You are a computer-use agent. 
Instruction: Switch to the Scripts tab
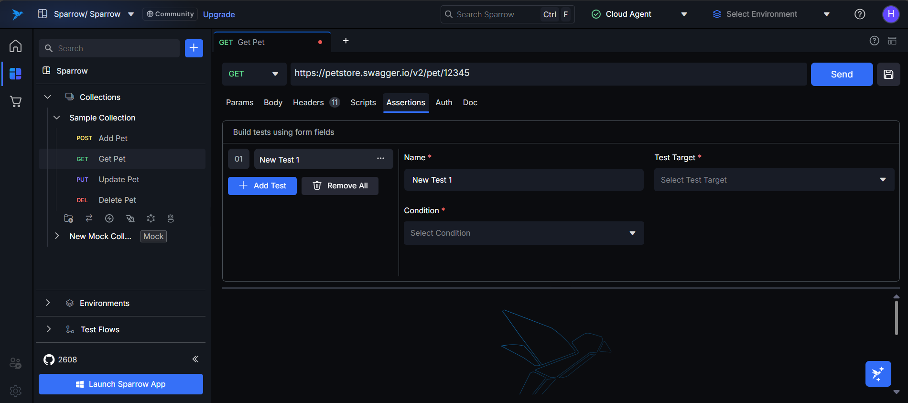point(363,102)
